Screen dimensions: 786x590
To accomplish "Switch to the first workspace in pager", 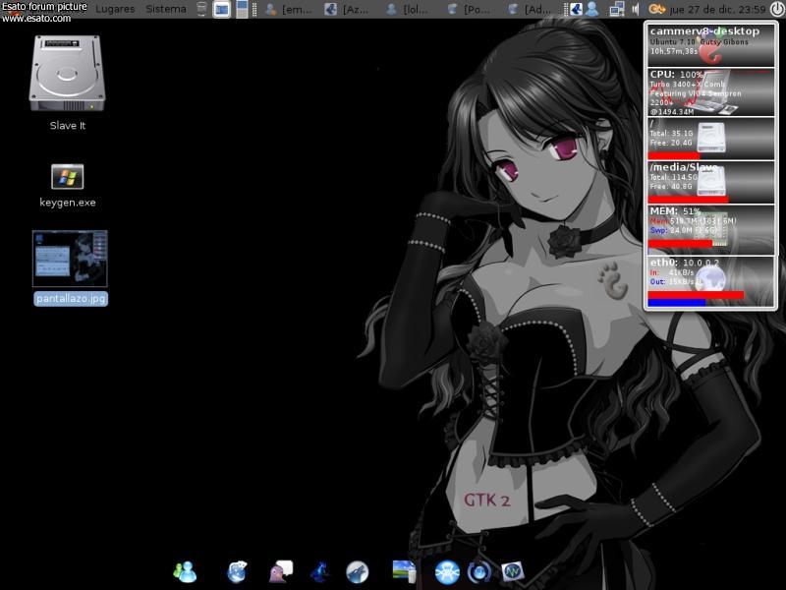I will (x=242, y=5).
